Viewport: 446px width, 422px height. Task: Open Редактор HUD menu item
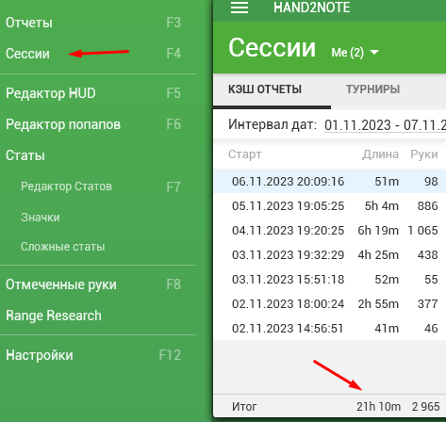(x=51, y=93)
